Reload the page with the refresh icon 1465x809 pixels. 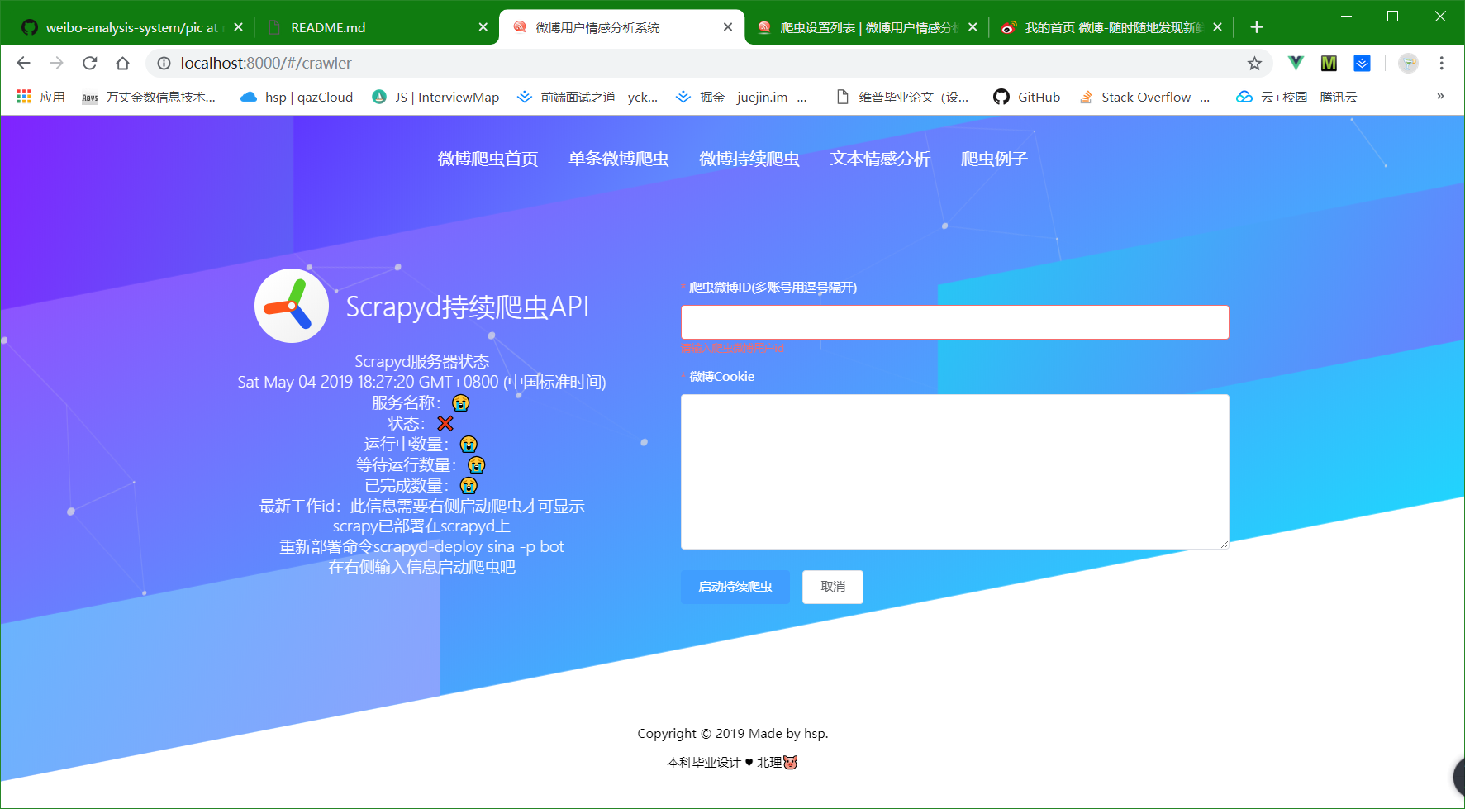point(90,63)
